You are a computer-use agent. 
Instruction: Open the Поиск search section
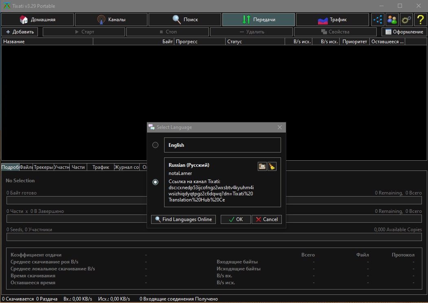(185, 20)
